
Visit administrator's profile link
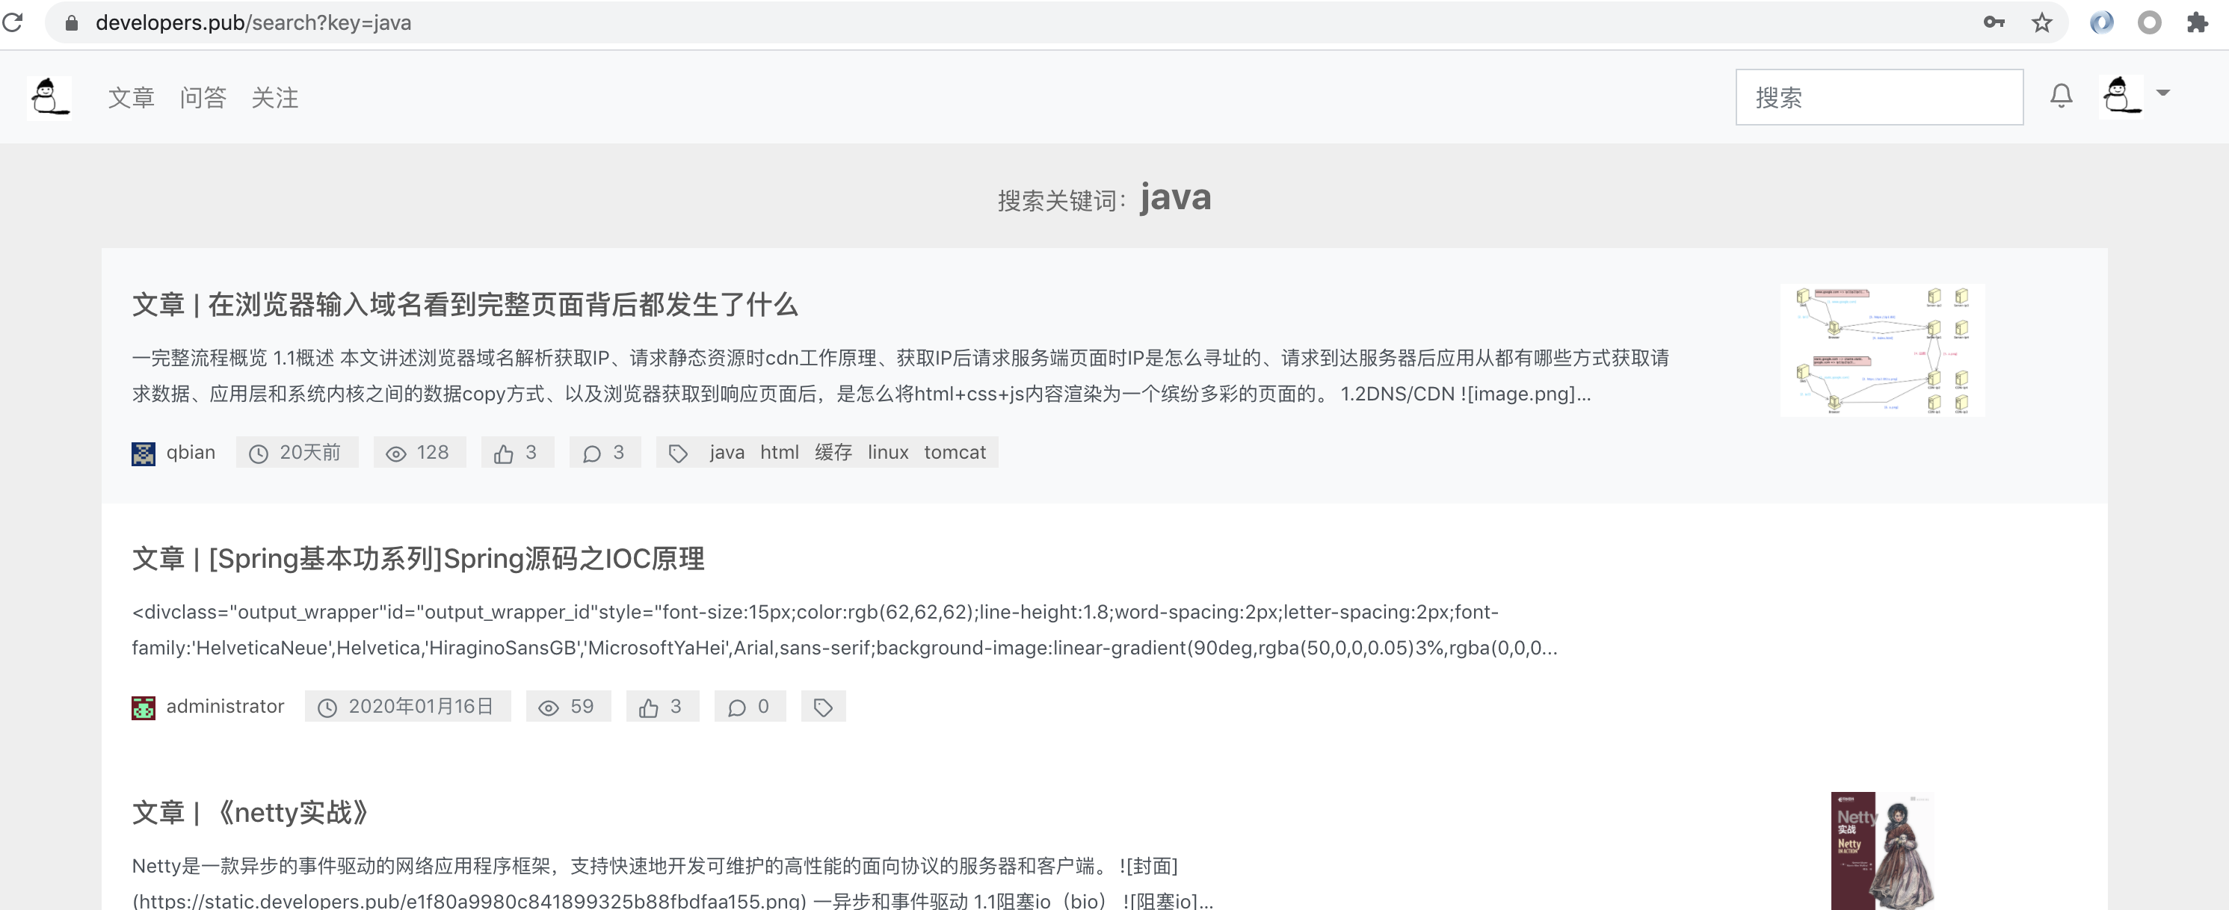pos(225,707)
